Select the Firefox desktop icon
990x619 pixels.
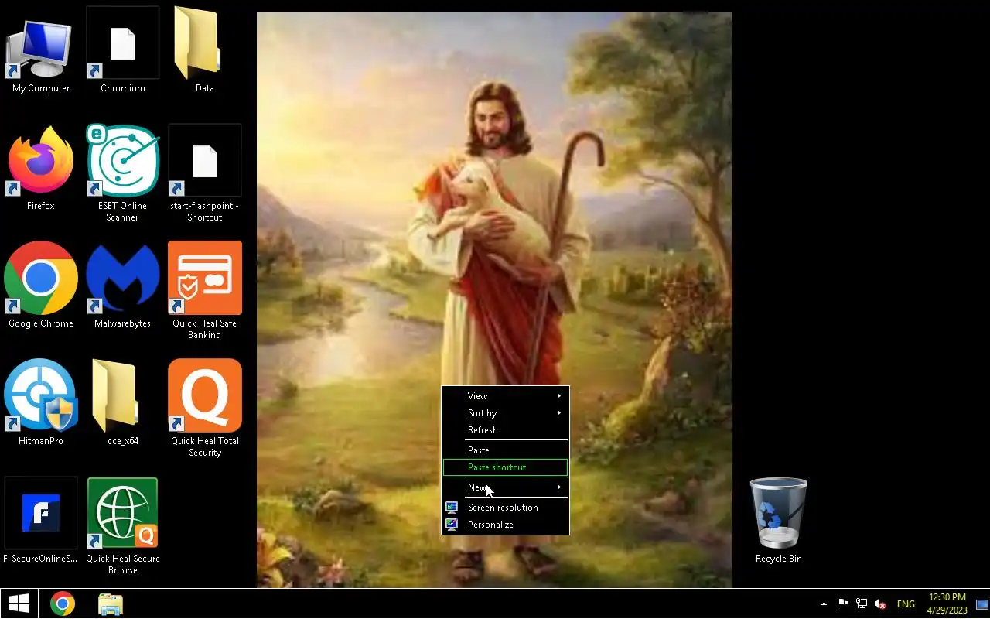point(40,168)
